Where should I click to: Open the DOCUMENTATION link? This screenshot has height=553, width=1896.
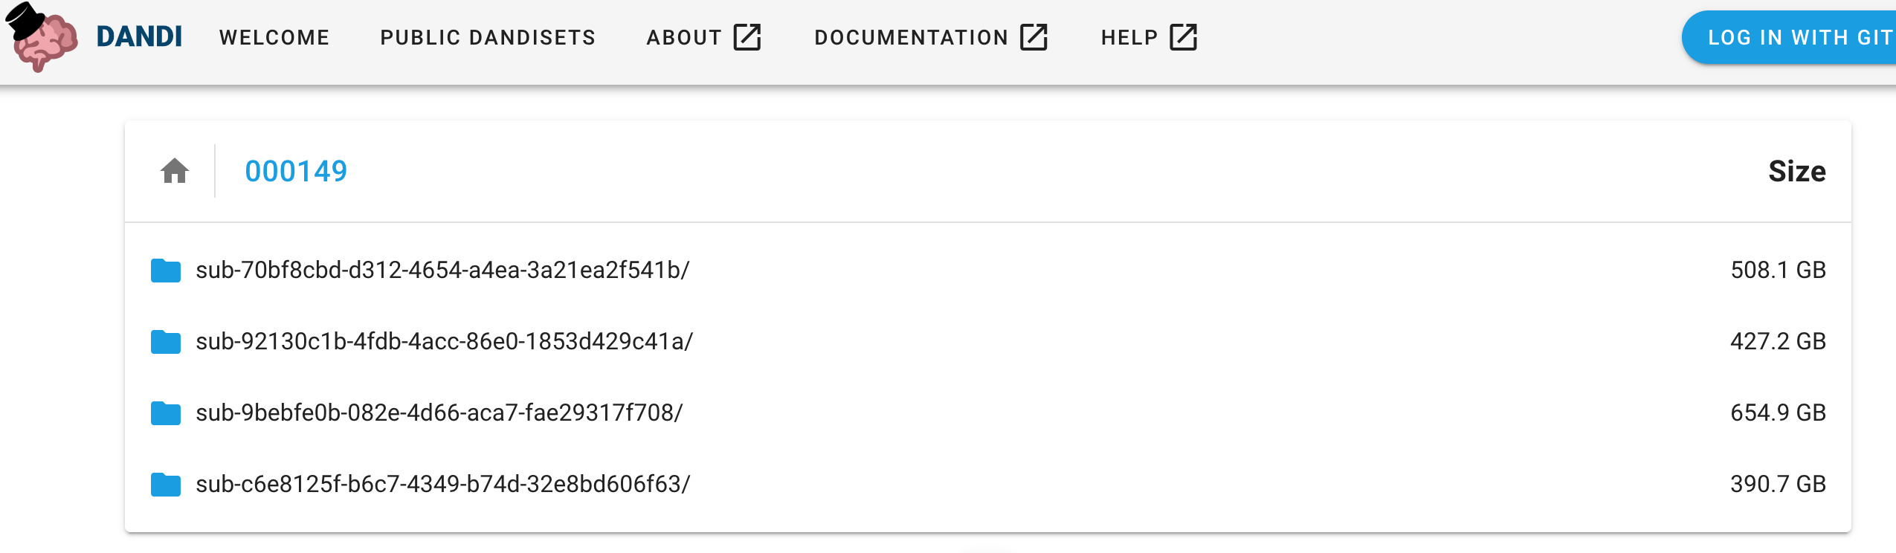click(x=910, y=37)
